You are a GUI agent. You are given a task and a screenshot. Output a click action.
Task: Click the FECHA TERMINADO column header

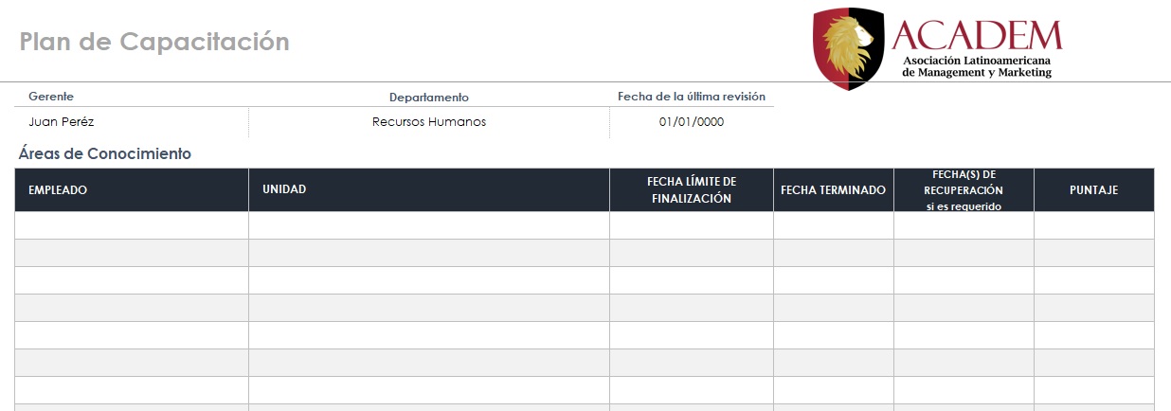[833, 190]
